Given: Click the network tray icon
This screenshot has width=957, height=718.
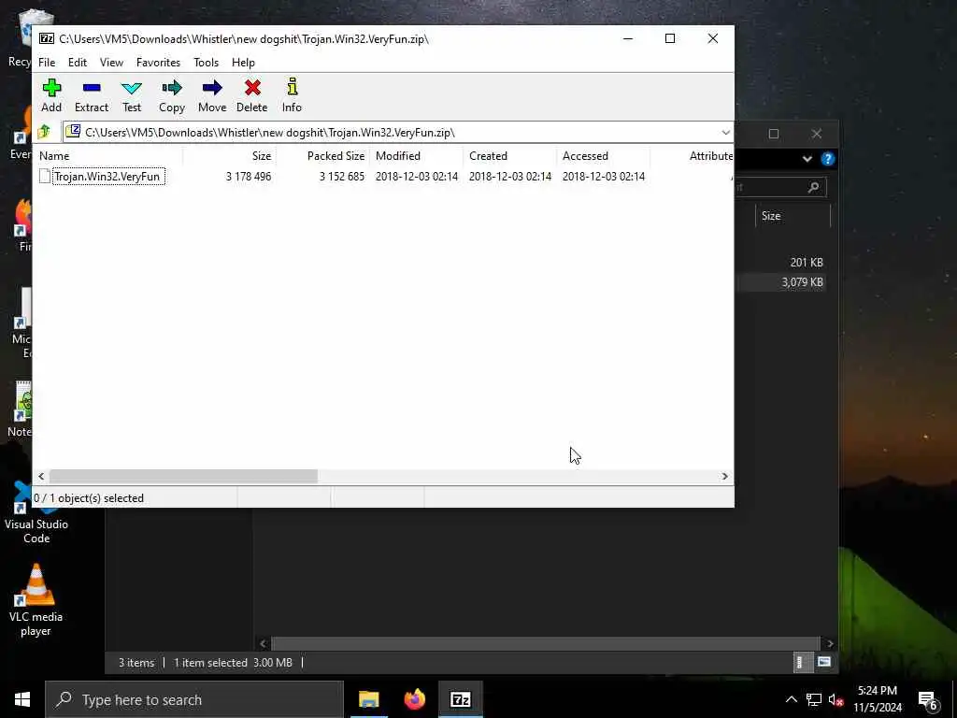Looking at the screenshot, I should (814, 699).
